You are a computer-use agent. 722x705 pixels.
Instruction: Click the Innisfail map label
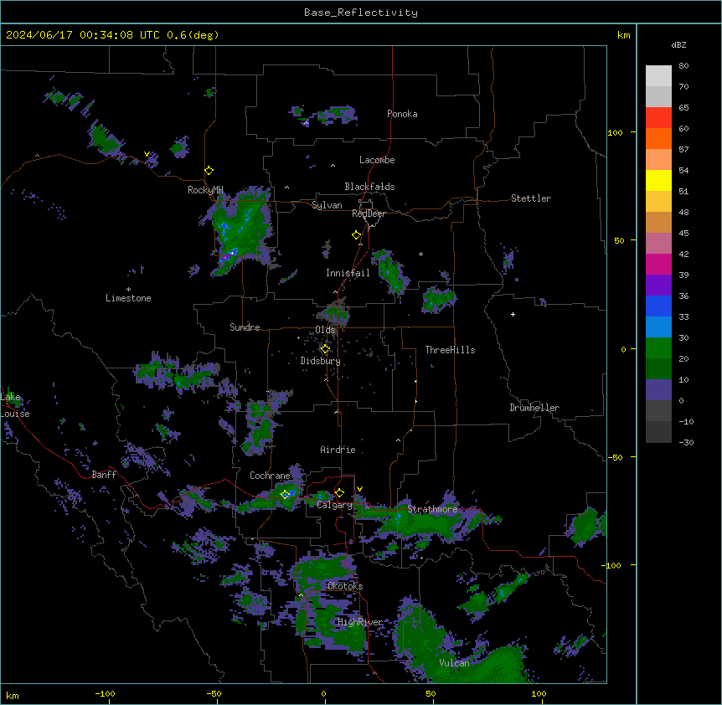pyautogui.click(x=348, y=273)
